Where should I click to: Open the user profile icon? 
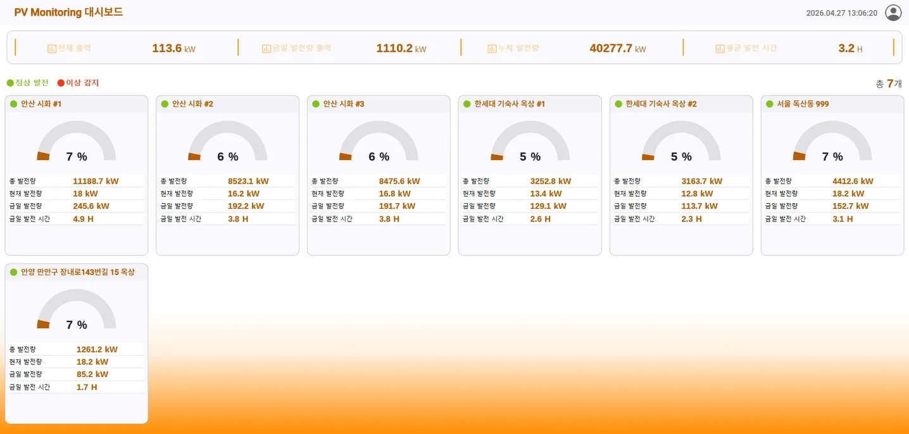(x=893, y=13)
